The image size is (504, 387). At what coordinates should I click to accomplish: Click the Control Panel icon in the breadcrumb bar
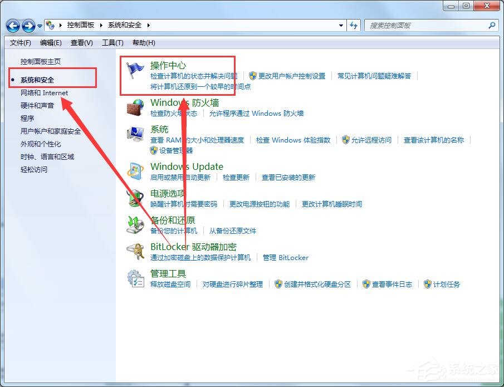[x=51, y=24]
